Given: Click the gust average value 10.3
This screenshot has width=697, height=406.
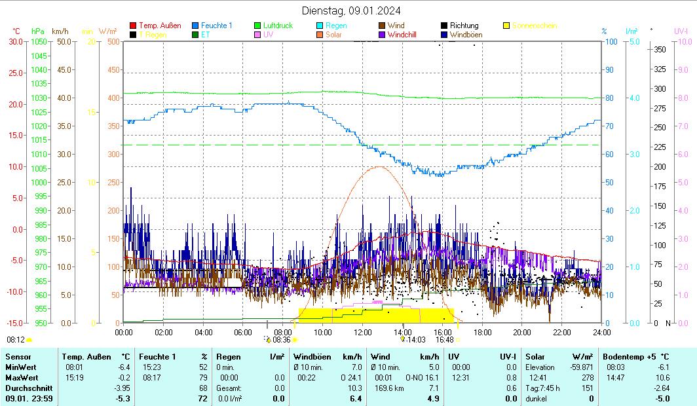Looking at the screenshot, I should (x=355, y=388).
